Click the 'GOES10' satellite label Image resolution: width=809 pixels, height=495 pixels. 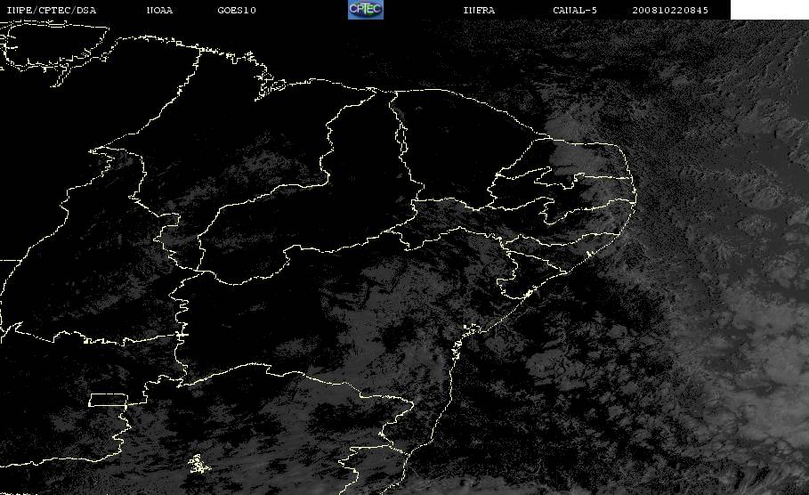click(237, 11)
